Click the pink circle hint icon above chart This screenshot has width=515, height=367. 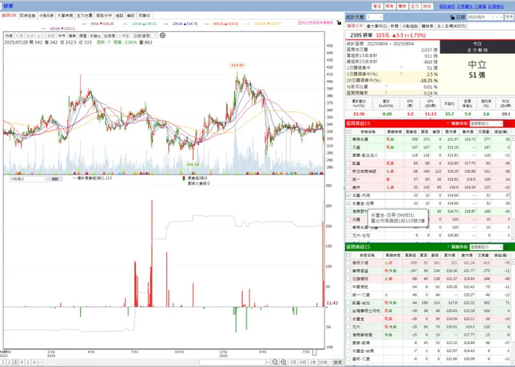click(300, 23)
